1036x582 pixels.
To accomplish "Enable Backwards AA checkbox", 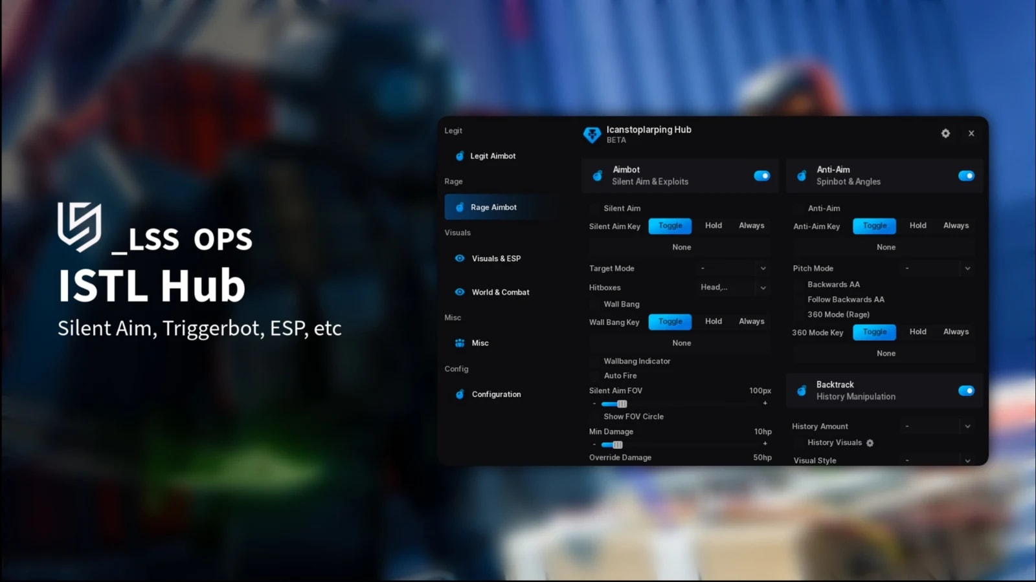I will 798,285.
